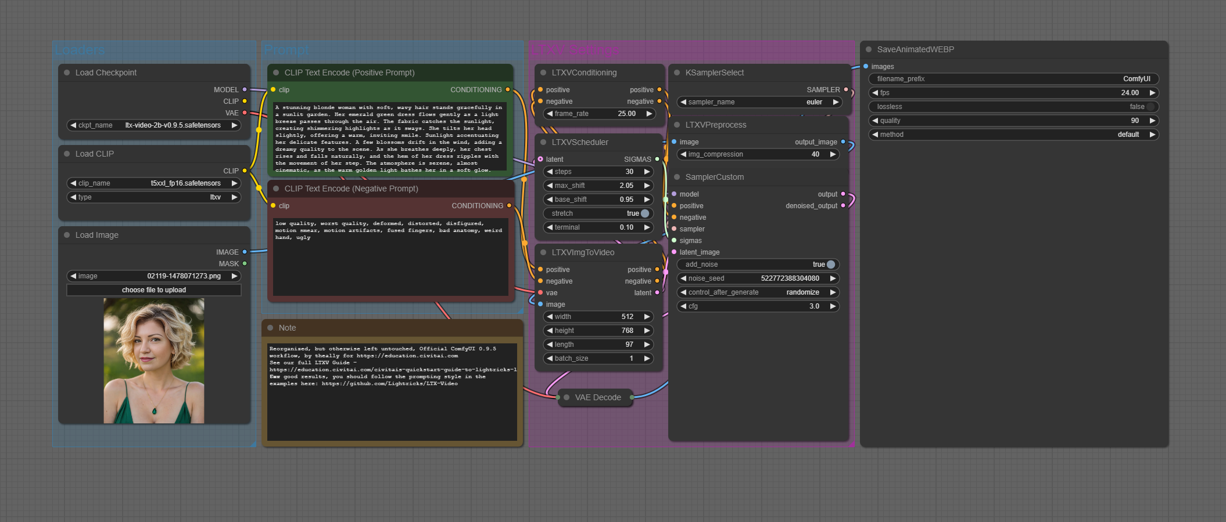Click the quality value slider set to 90
Viewport: 1226px width, 522px height.
(x=1013, y=121)
